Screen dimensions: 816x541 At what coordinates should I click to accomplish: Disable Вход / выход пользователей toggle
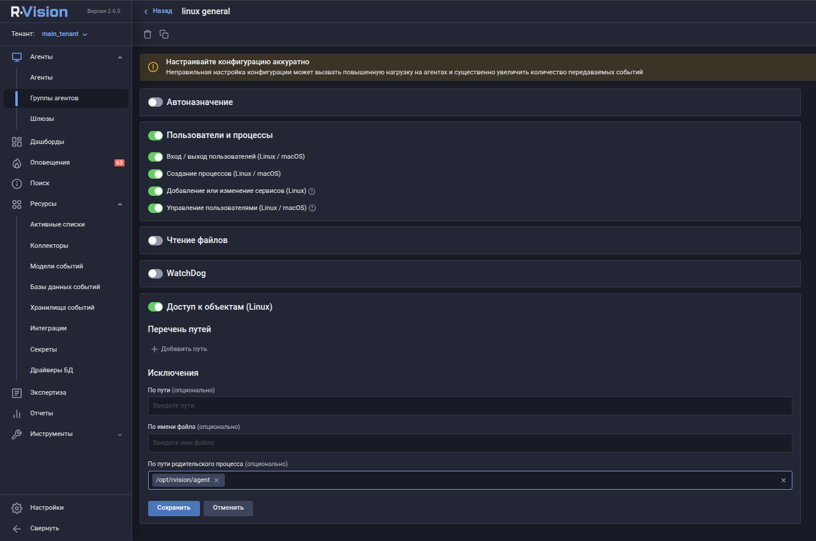[x=155, y=156]
